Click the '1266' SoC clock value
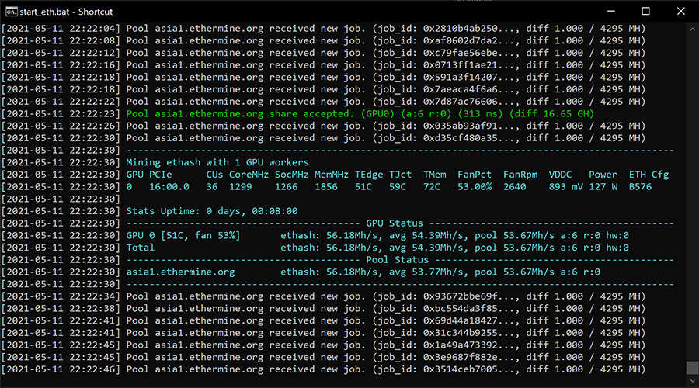699x388 pixels. coord(286,187)
